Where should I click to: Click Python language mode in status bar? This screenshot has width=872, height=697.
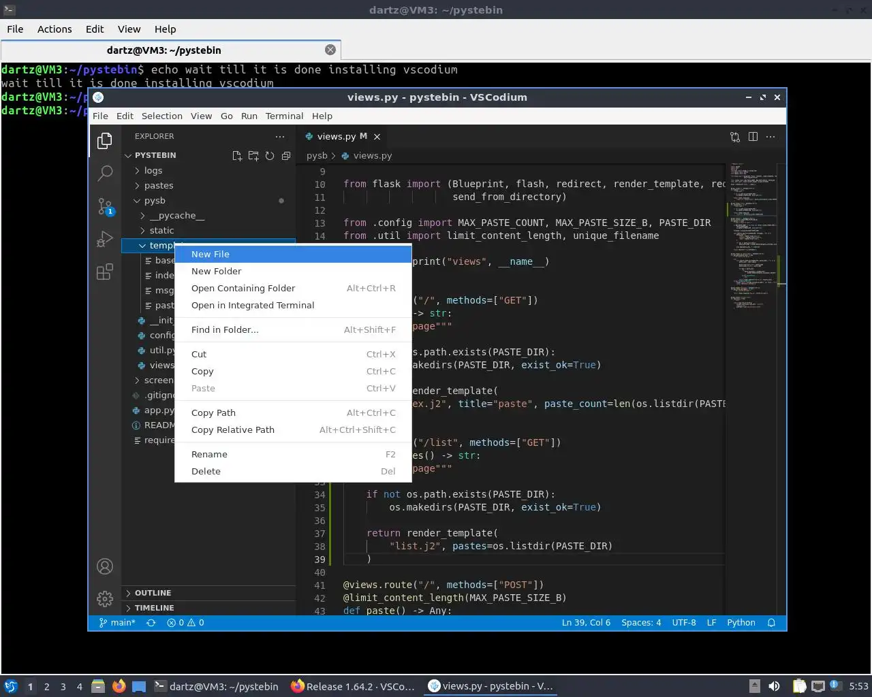coord(741,623)
